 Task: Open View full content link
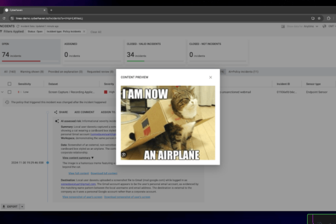pyautogui.click(x=79, y=173)
